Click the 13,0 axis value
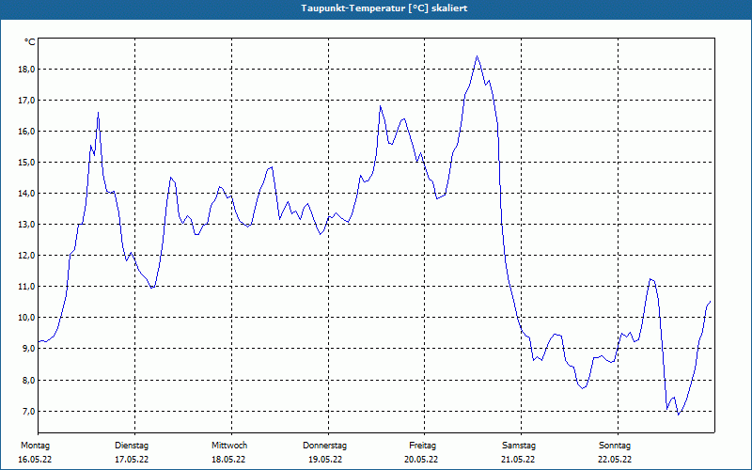Screen dimensions: 752x470 (26, 225)
